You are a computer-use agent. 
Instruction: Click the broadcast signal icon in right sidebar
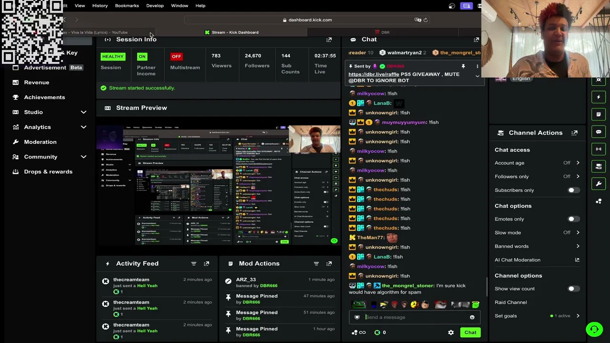point(599,149)
